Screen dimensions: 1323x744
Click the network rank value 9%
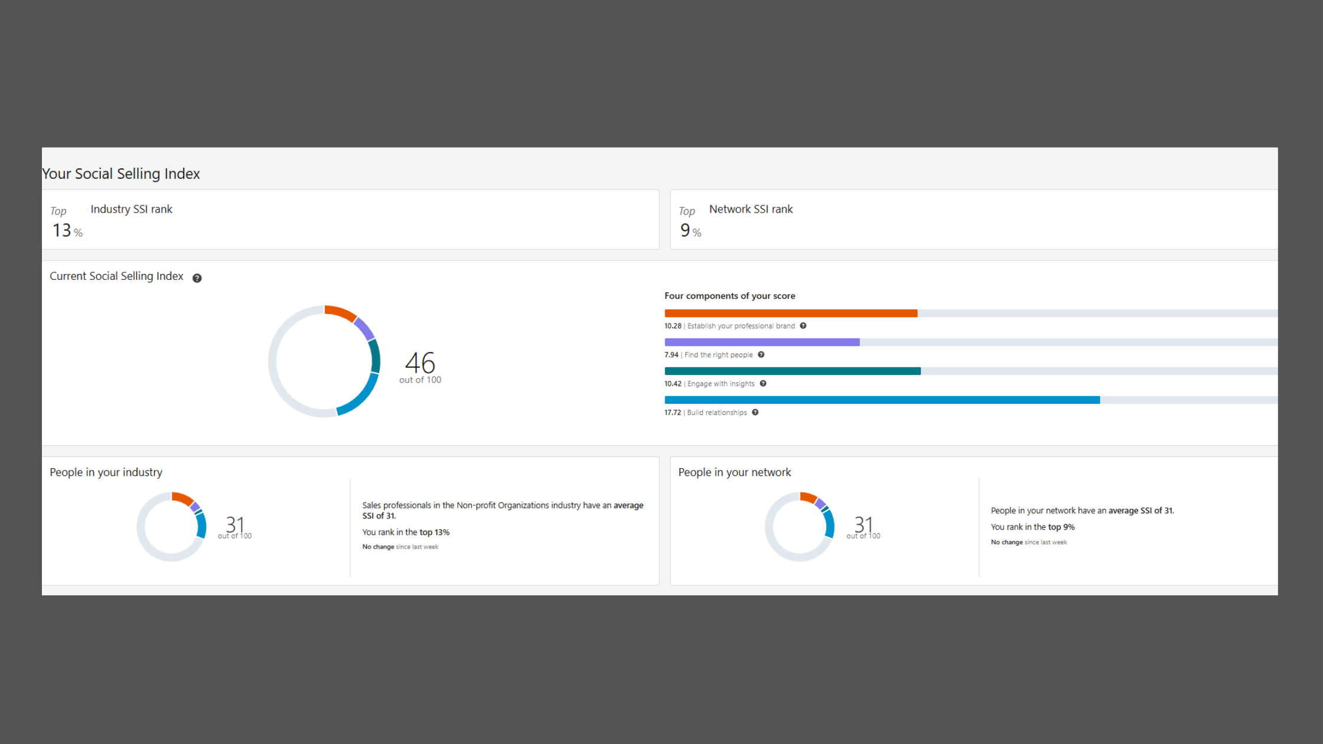(690, 230)
